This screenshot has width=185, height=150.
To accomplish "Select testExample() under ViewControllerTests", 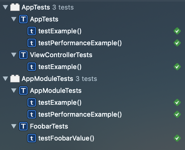I will click(60, 67).
